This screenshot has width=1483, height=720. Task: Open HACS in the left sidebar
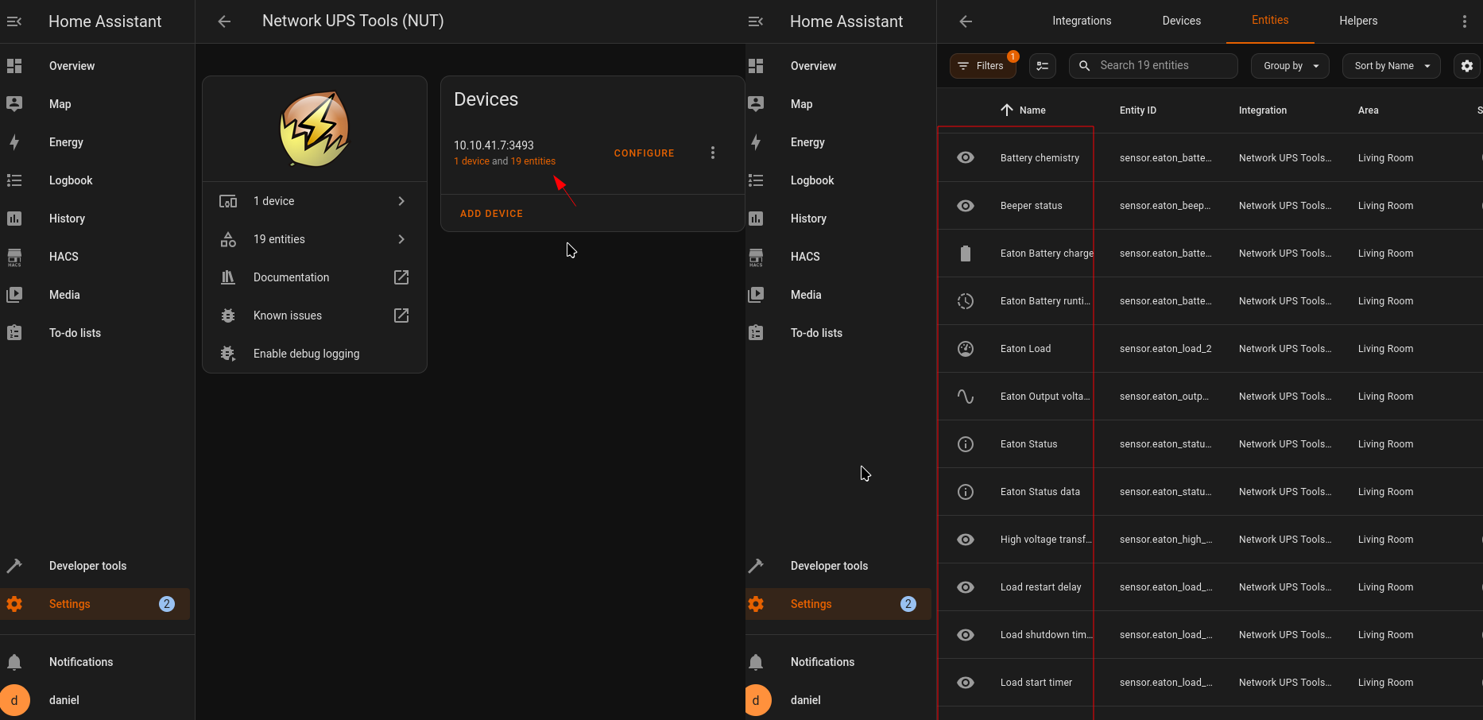click(x=64, y=257)
